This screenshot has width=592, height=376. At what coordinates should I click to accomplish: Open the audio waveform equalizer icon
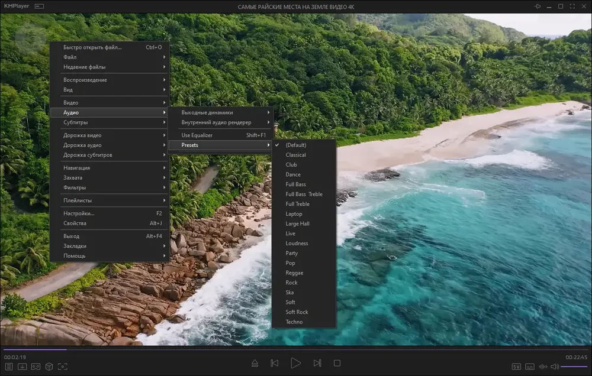[543, 367]
